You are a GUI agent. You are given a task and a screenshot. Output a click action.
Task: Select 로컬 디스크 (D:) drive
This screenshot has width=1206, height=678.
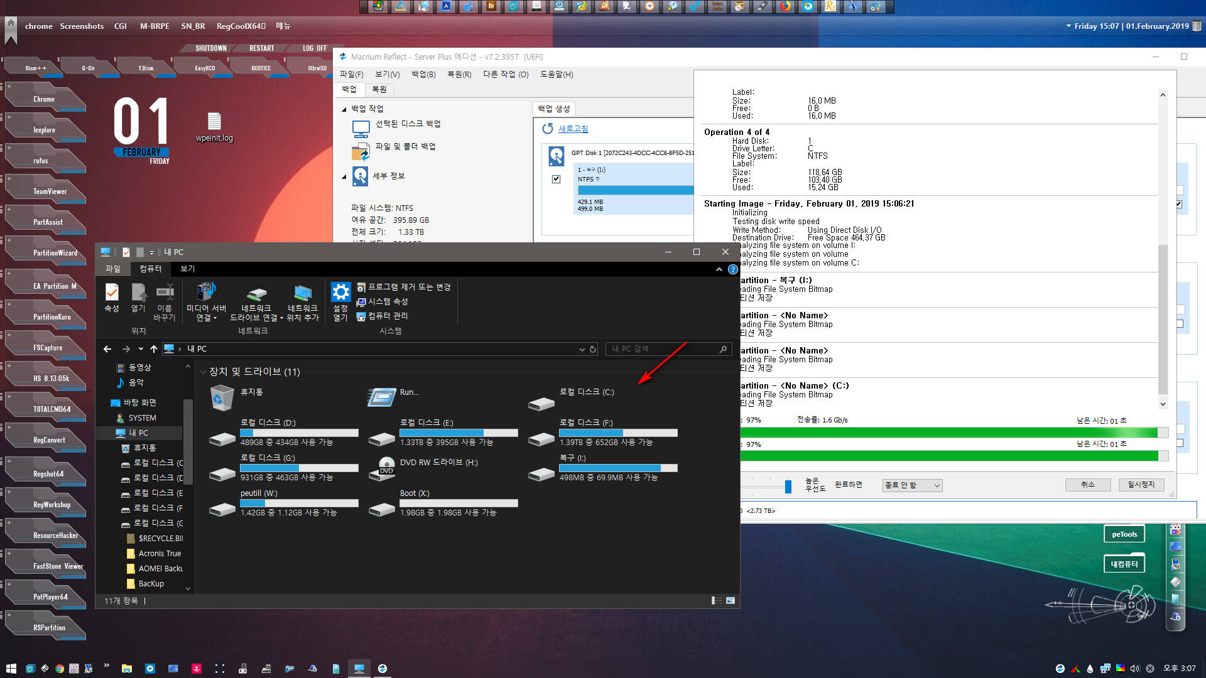click(283, 433)
